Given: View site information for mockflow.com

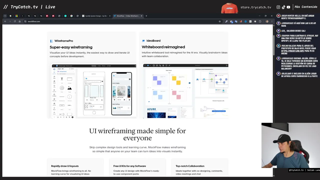Looking at the screenshot, I should [x=25, y=21].
